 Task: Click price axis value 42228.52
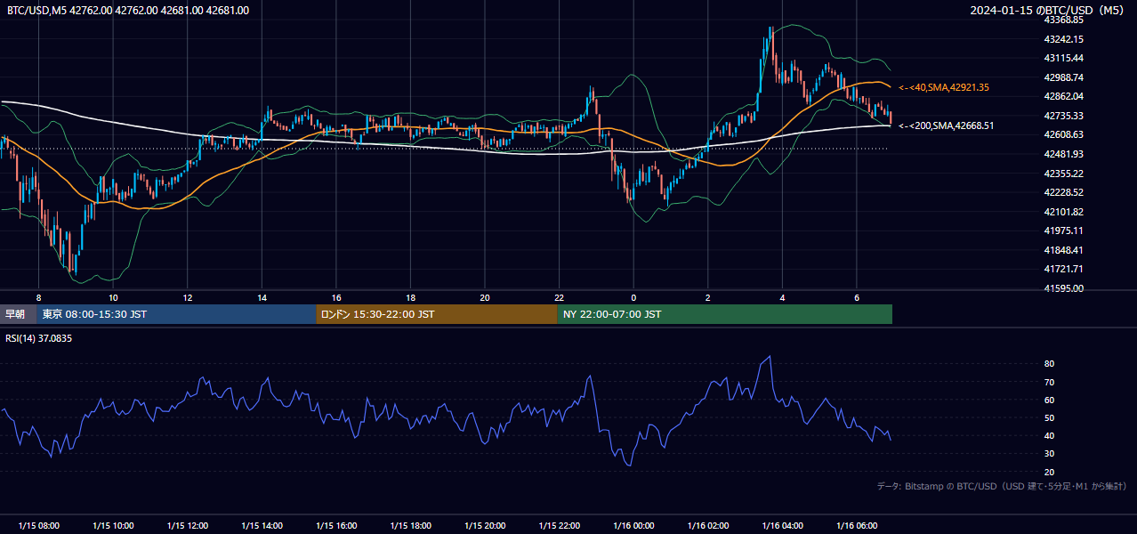point(1063,192)
